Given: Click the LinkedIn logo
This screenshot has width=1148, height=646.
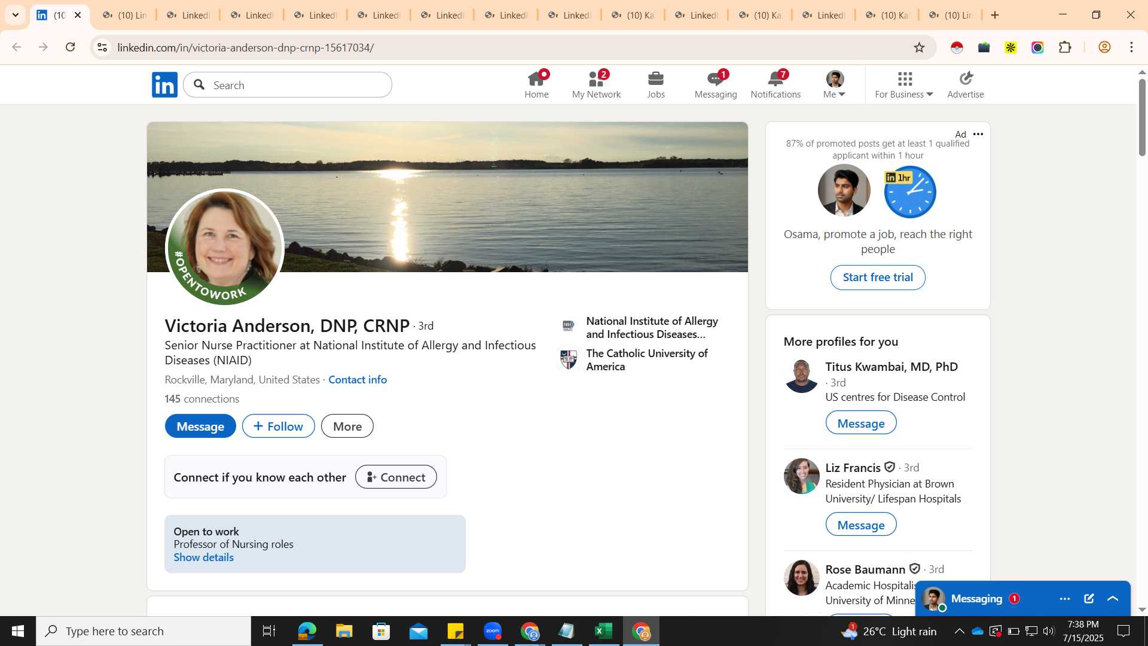Looking at the screenshot, I should coord(164,84).
